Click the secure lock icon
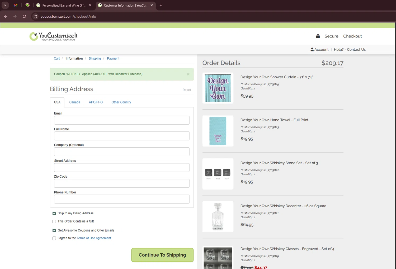Screen dimensions: 396x269 [318, 36]
